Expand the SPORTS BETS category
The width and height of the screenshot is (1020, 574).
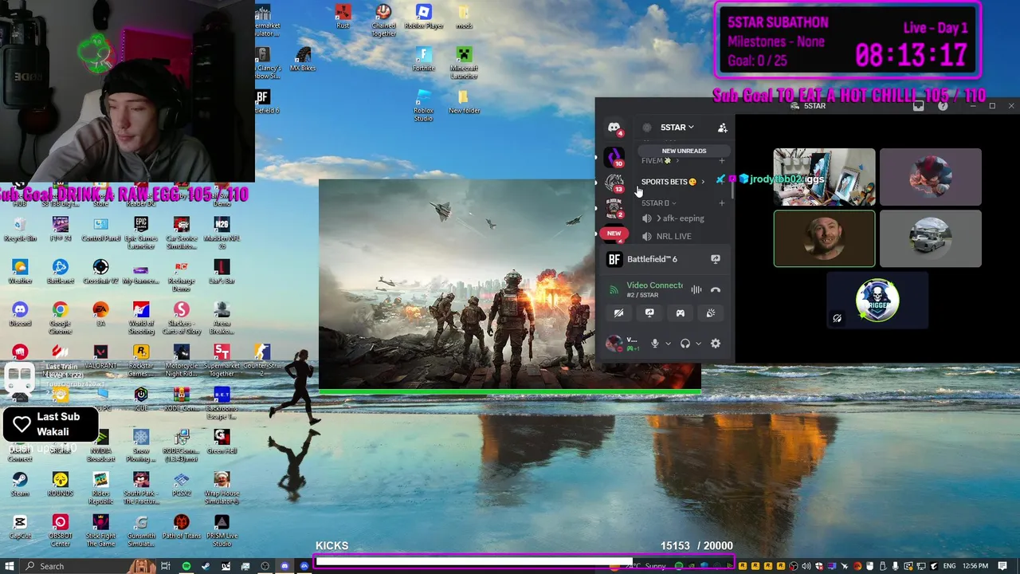[673, 182]
